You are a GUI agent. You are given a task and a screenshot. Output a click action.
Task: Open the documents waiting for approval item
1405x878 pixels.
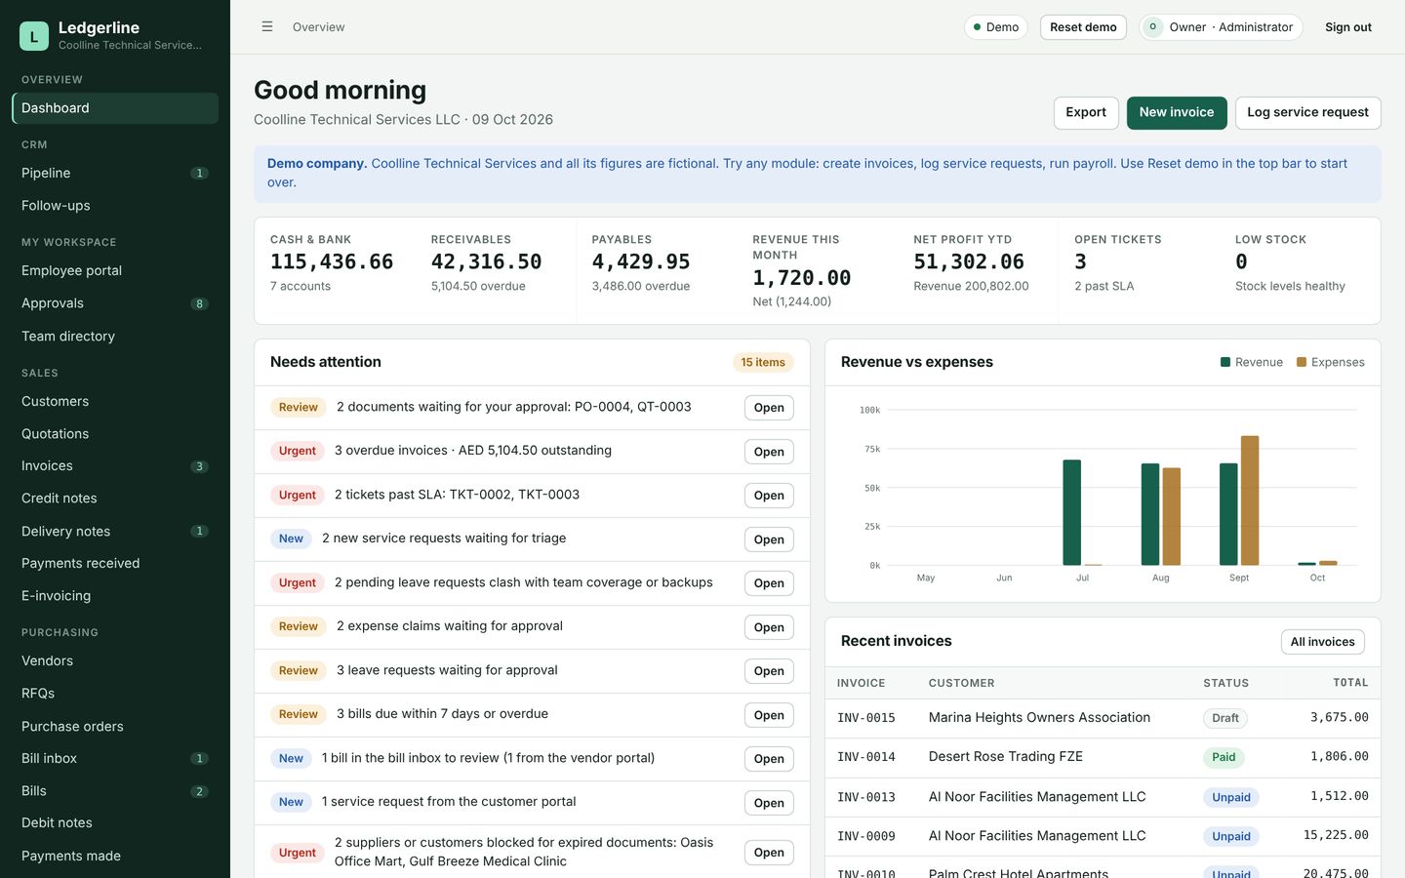pyautogui.click(x=769, y=408)
